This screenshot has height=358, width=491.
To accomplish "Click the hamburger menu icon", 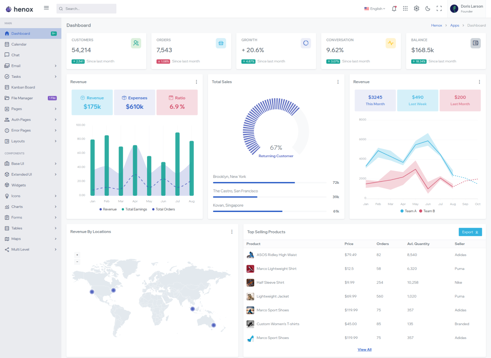I will click(46, 8).
